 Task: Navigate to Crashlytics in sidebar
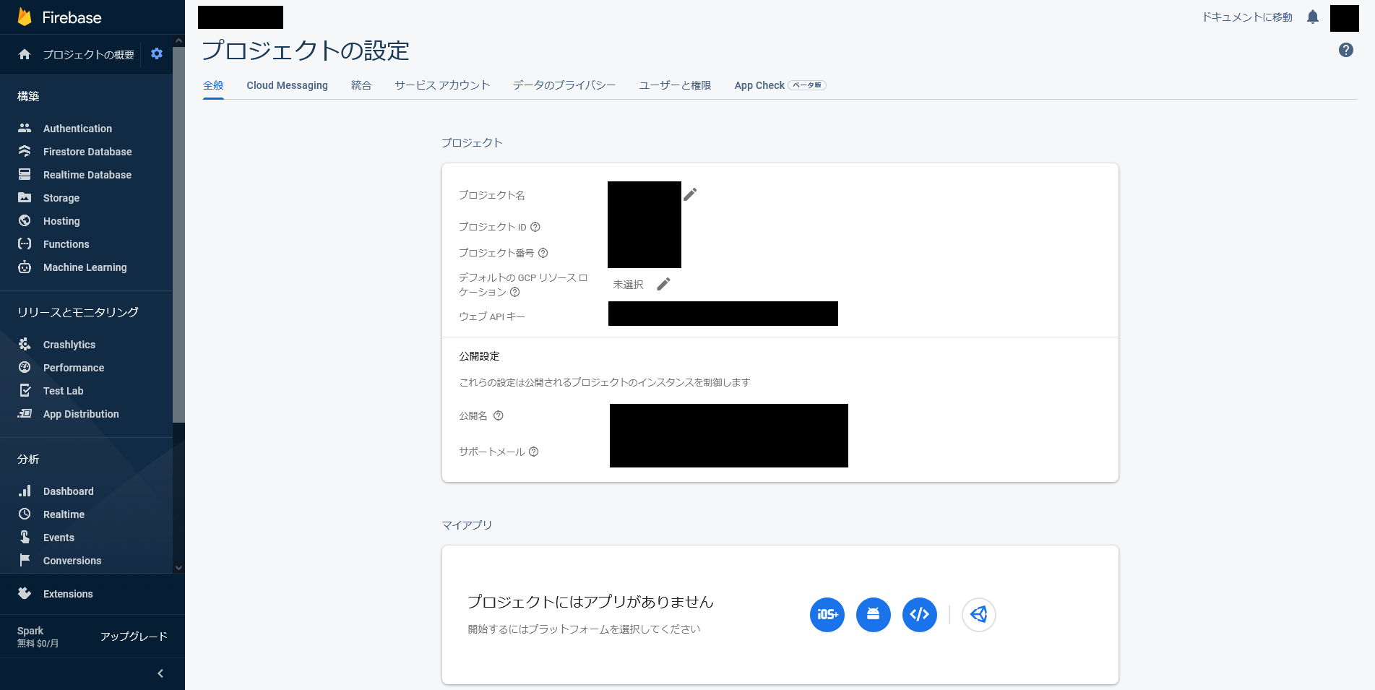[x=69, y=345]
